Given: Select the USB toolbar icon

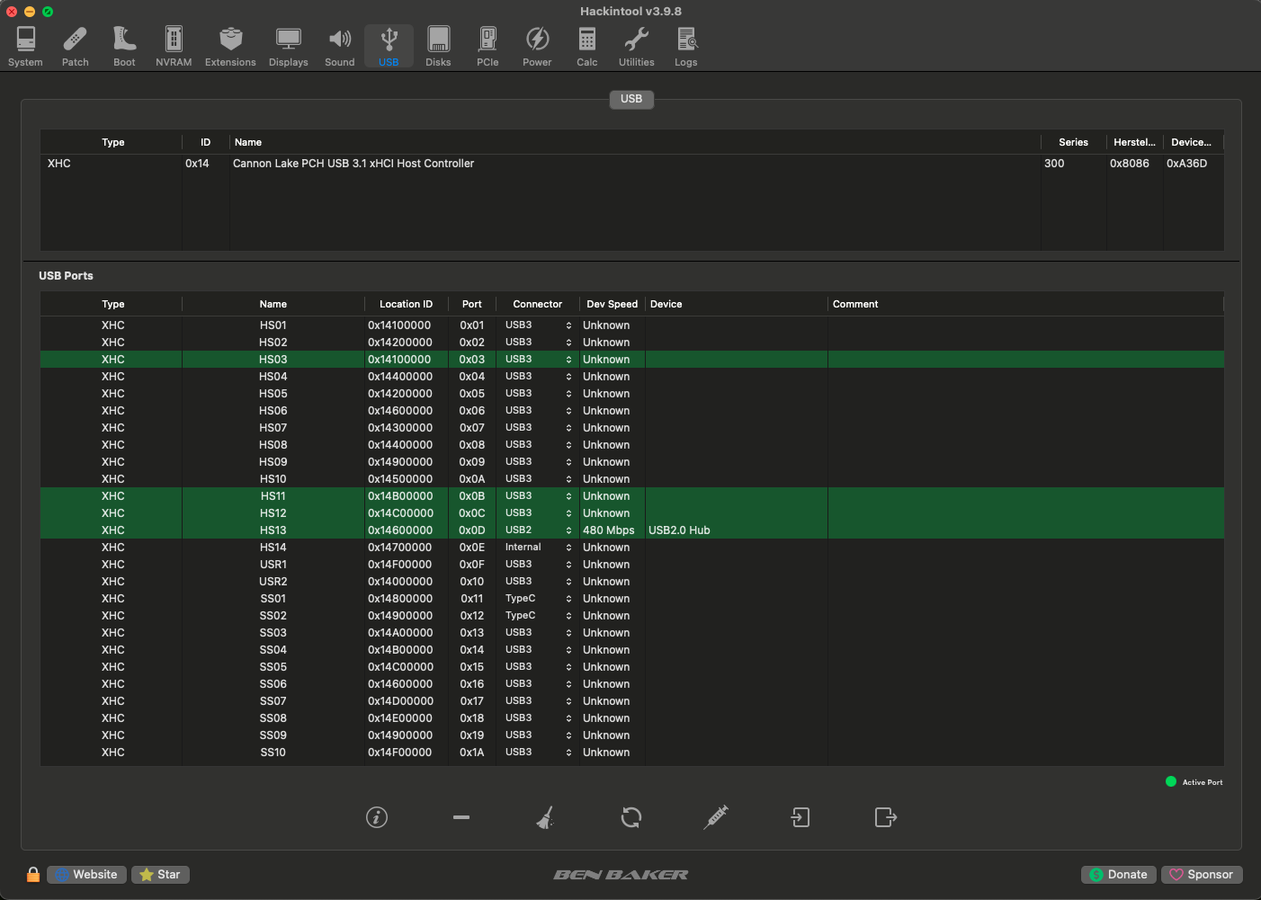Looking at the screenshot, I should point(389,47).
